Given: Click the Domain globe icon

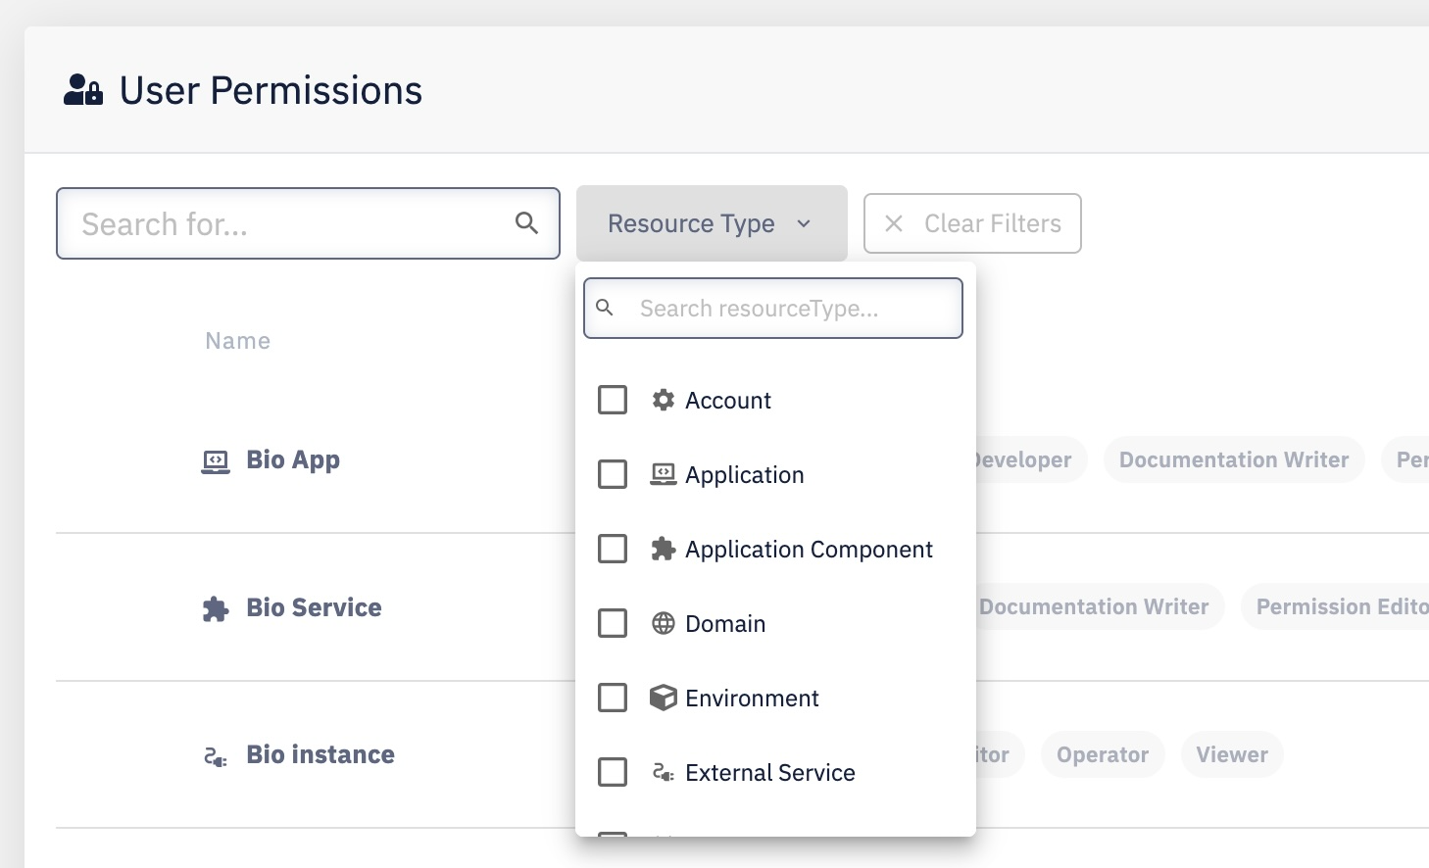Looking at the screenshot, I should click(664, 623).
